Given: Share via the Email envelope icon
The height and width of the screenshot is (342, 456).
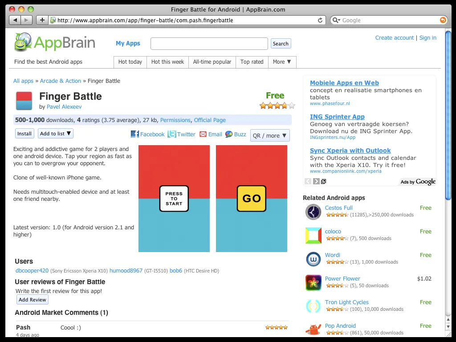Looking at the screenshot, I should pos(203,134).
